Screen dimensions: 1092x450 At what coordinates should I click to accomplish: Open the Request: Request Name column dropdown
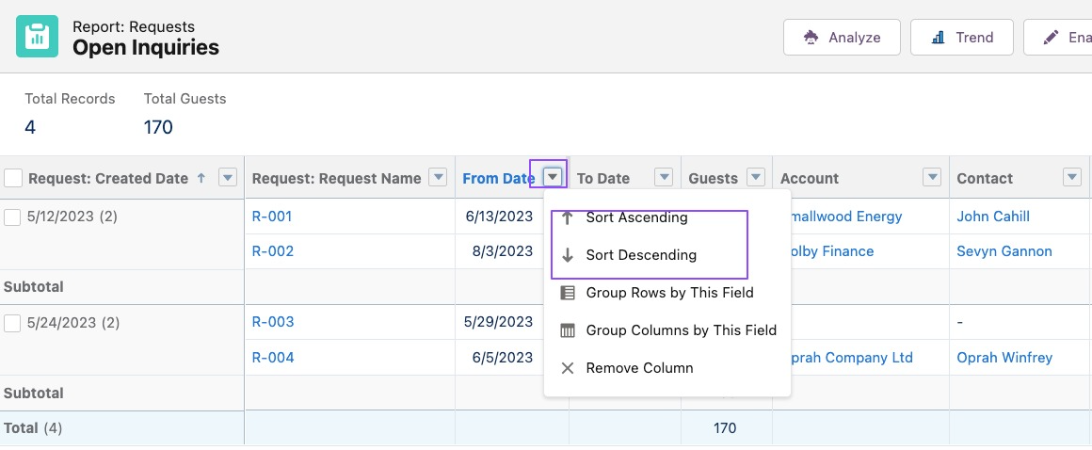pyautogui.click(x=438, y=178)
